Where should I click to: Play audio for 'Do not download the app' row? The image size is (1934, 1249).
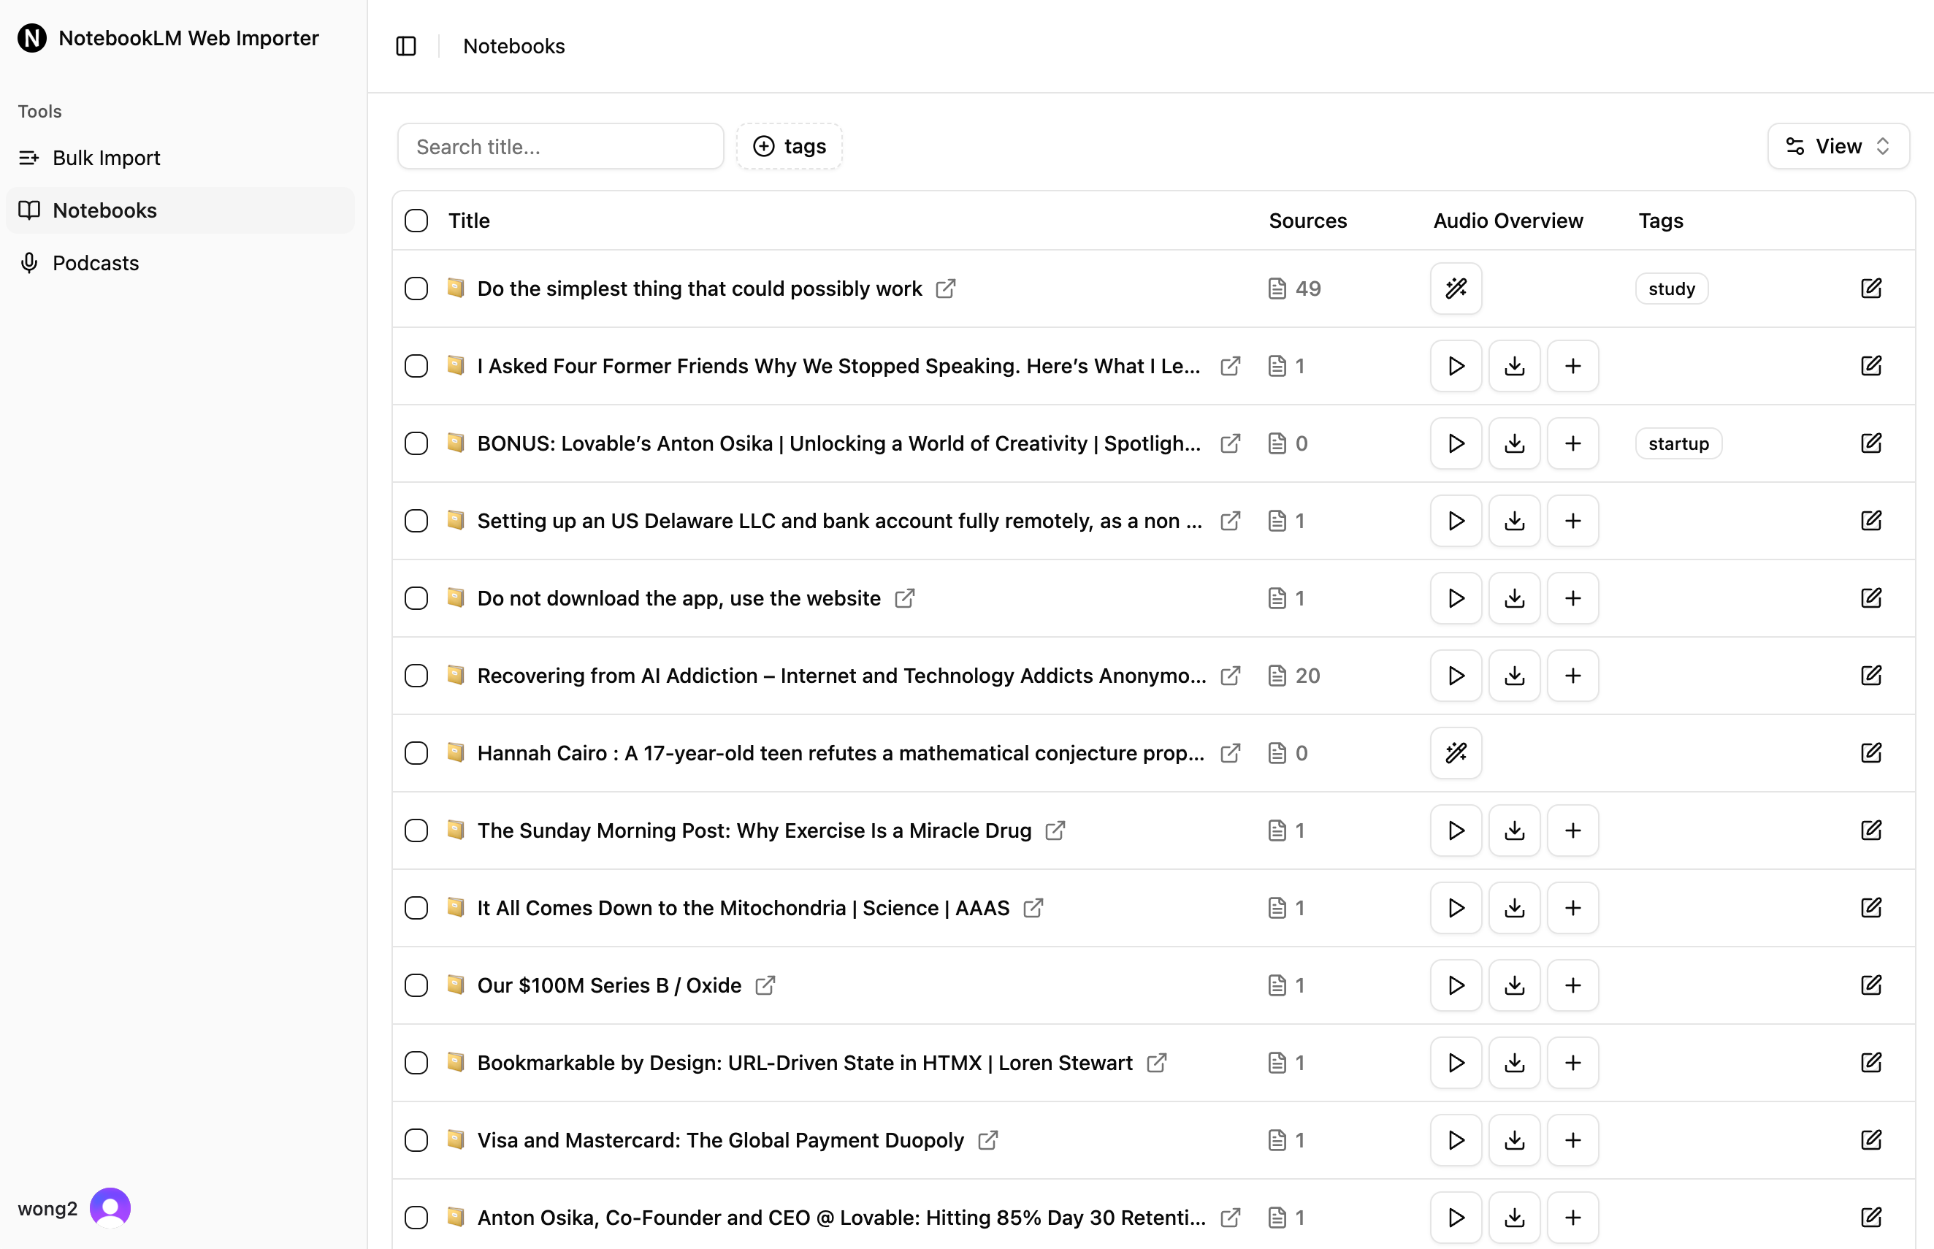[1456, 598]
